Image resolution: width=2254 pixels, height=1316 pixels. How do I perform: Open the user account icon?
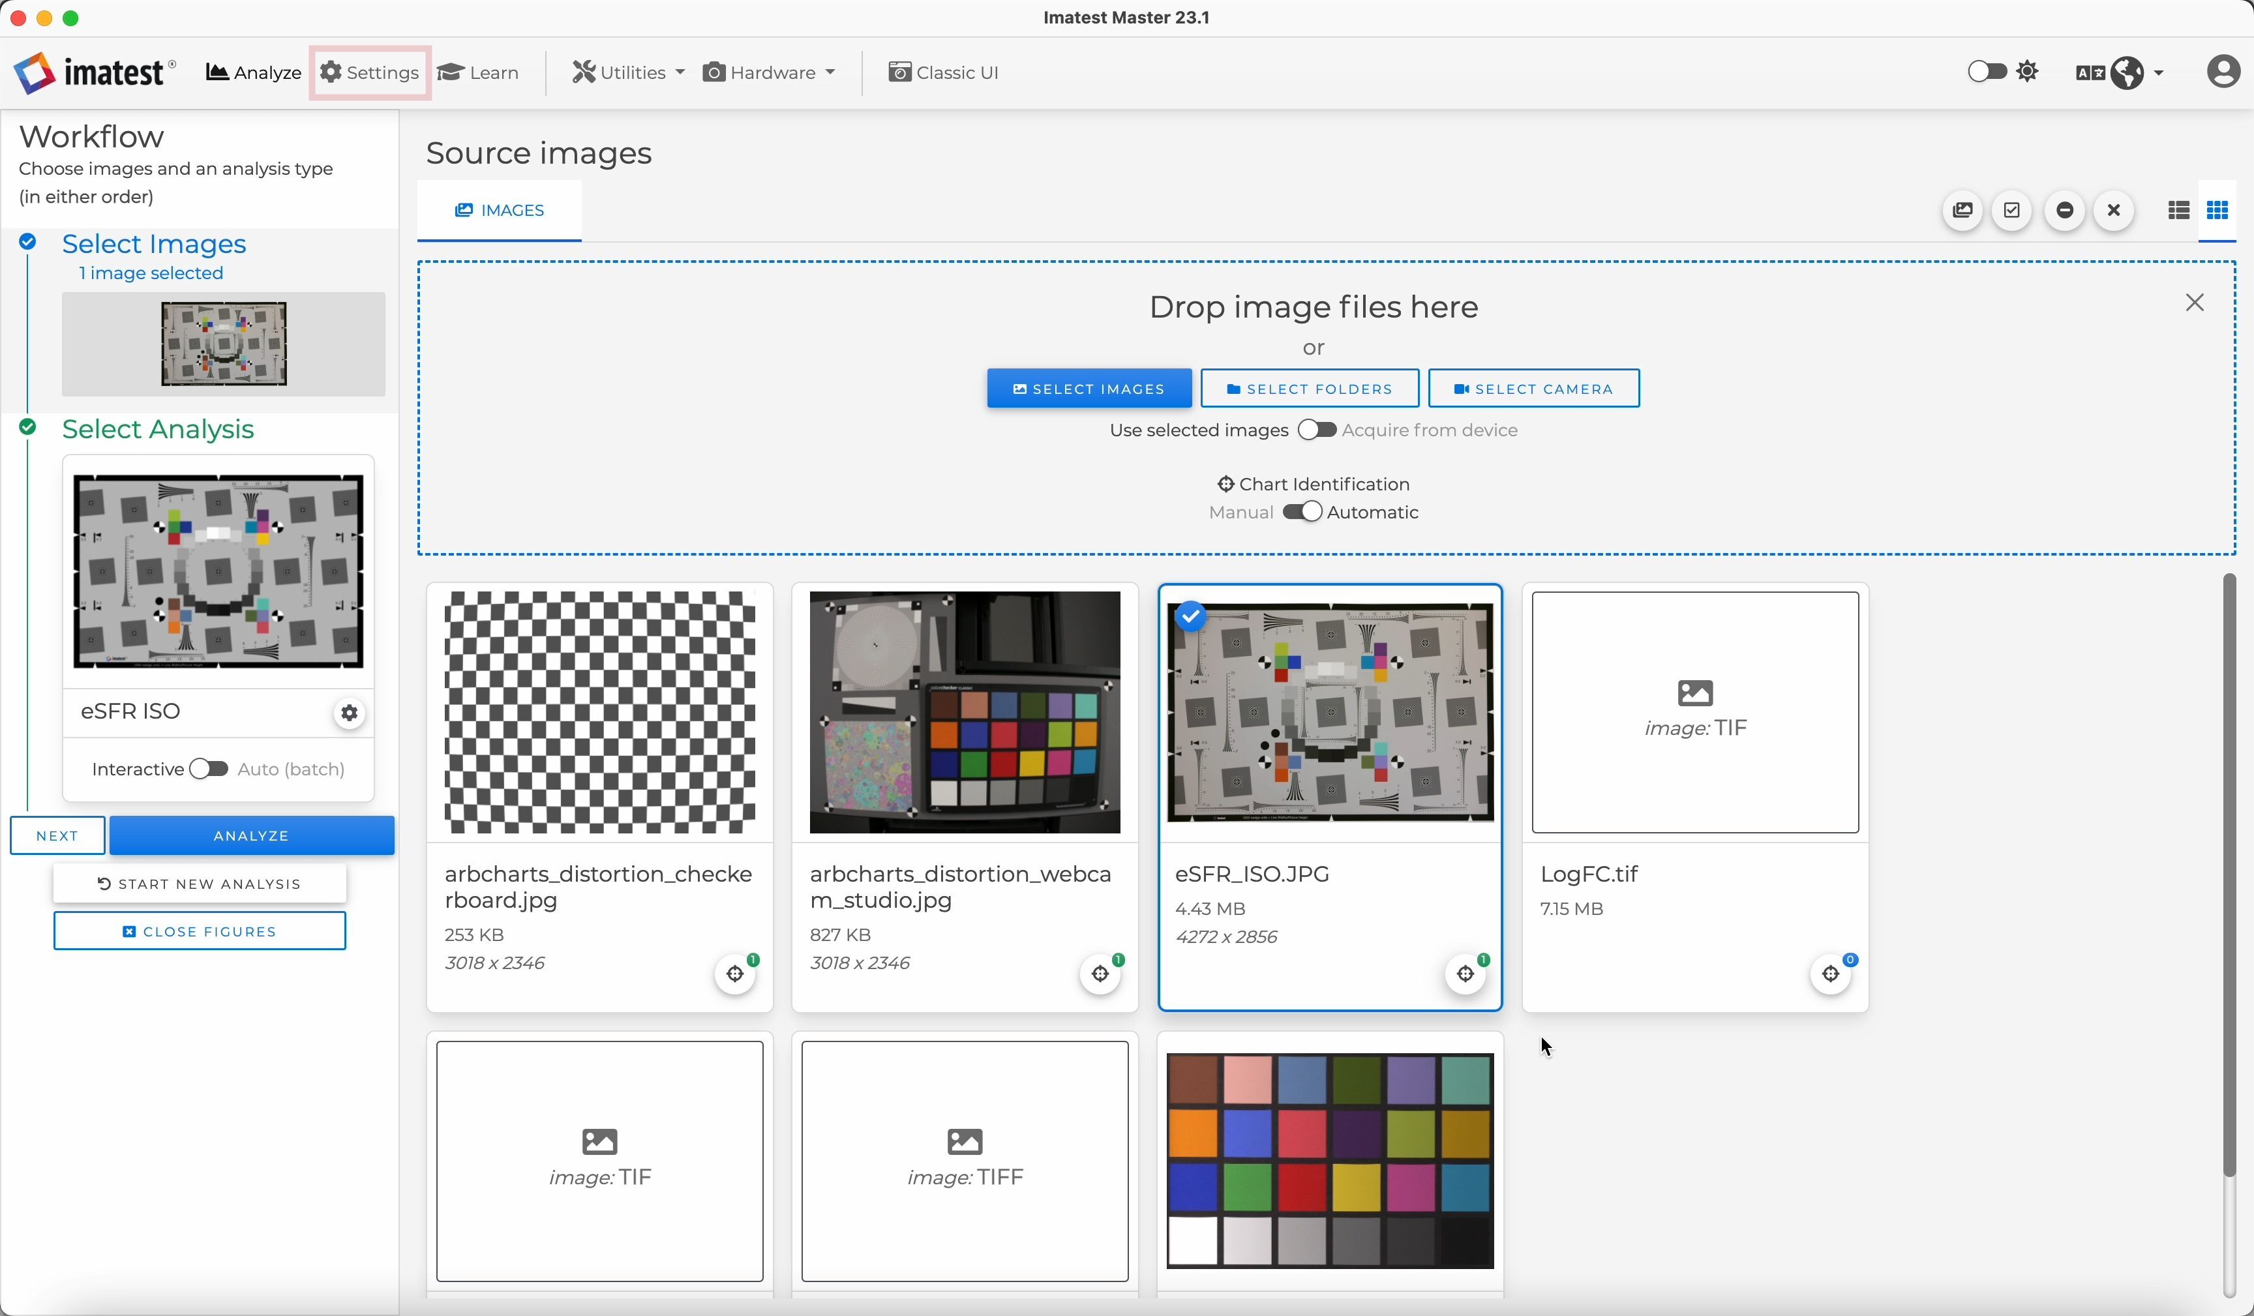pyautogui.click(x=2223, y=72)
